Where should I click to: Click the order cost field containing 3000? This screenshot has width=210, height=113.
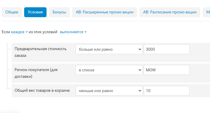point(167,49)
